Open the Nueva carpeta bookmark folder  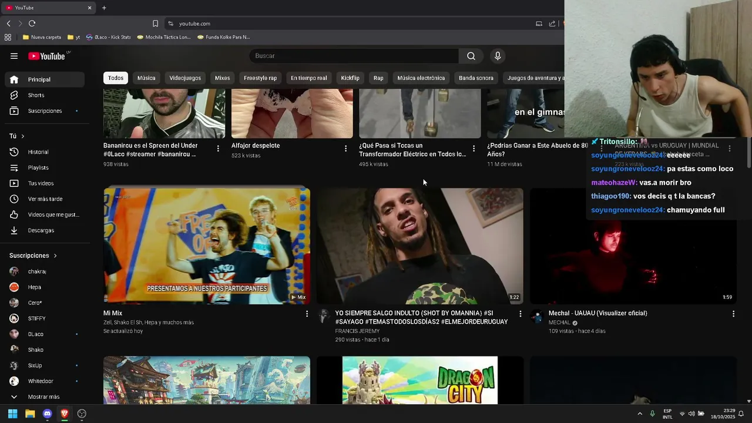point(42,37)
